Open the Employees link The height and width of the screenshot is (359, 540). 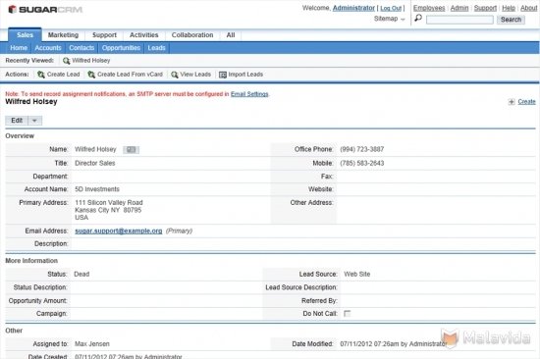tap(429, 8)
